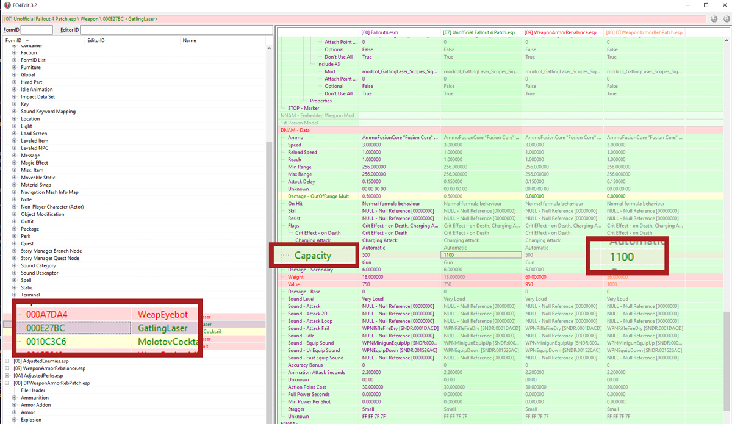732x424 pixels.
Task: Select the Sound Descriptor tree item
Action: click(40, 273)
